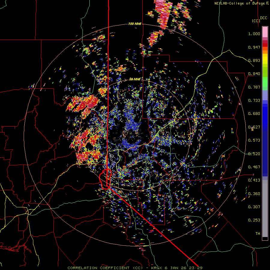
Task: Click the CORRELATION COEFFICIENT (CC) footer title
Action: tap(105, 268)
